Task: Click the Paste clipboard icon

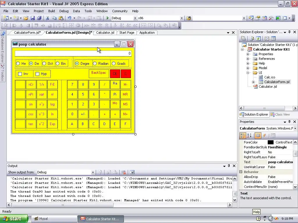Action: tap(61, 18)
